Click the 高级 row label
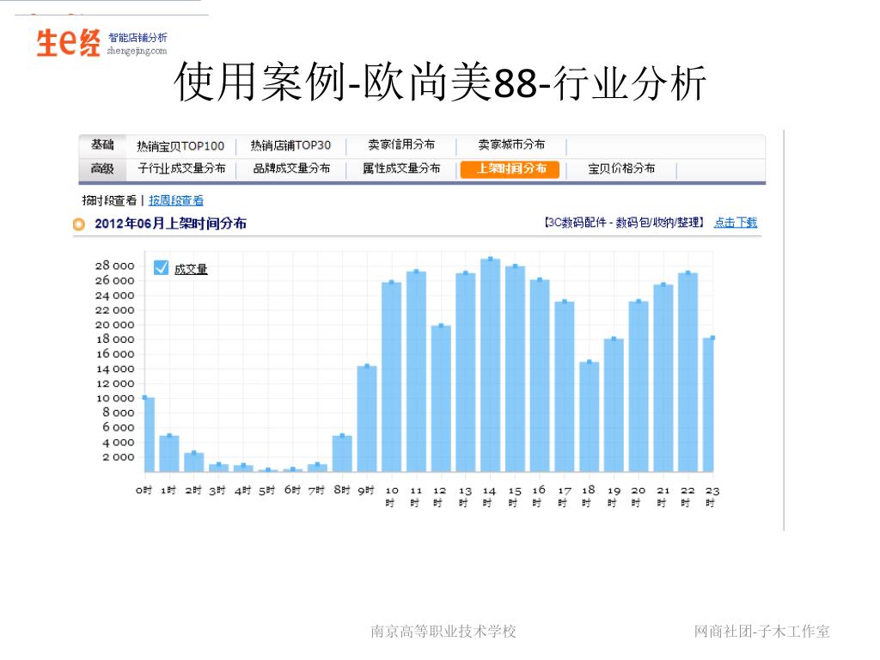Screen dimensions: 880x660 pyautogui.click(x=102, y=168)
